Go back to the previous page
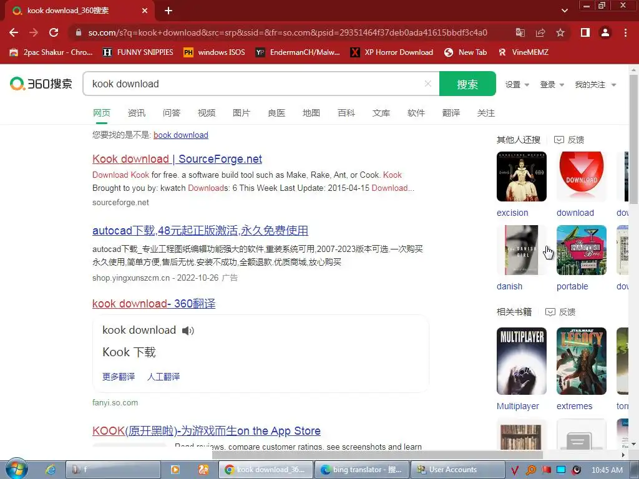Screen dimensions: 639x479 click(14, 32)
